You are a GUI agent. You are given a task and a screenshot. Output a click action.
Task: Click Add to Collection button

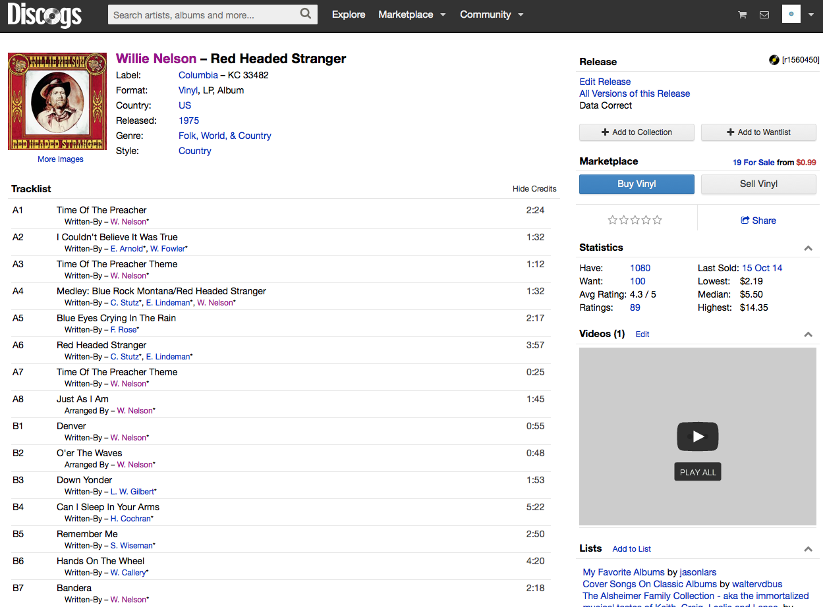pyautogui.click(x=637, y=132)
